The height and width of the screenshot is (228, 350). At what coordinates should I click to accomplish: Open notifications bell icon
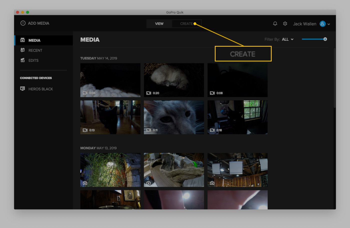click(275, 24)
